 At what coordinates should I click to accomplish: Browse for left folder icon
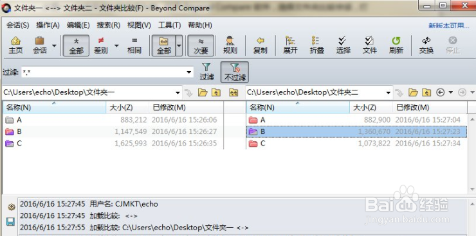point(203,92)
